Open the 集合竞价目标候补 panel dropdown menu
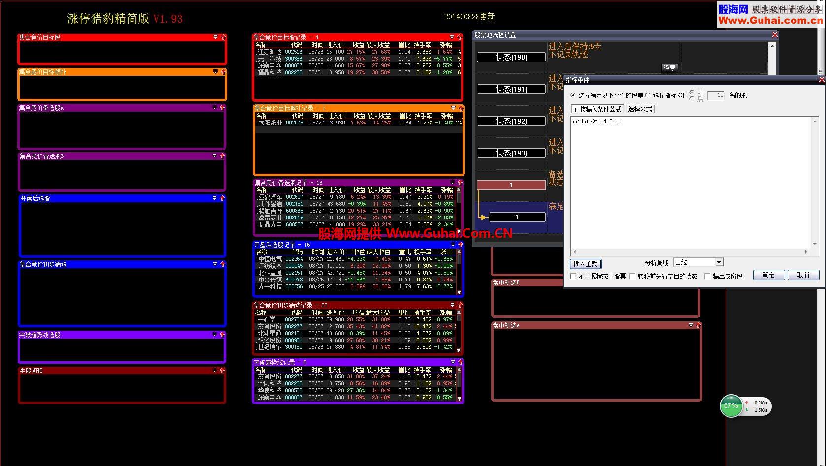The width and height of the screenshot is (826, 466). coord(215,72)
